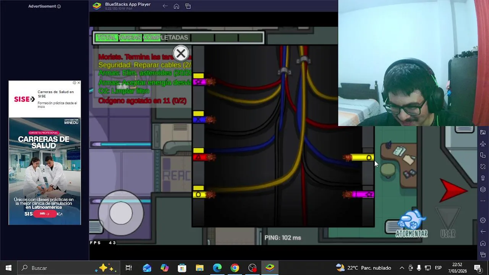This screenshot has width=489, height=275.
Task: Close the SISE advertisement with X
Action: (79, 82)
